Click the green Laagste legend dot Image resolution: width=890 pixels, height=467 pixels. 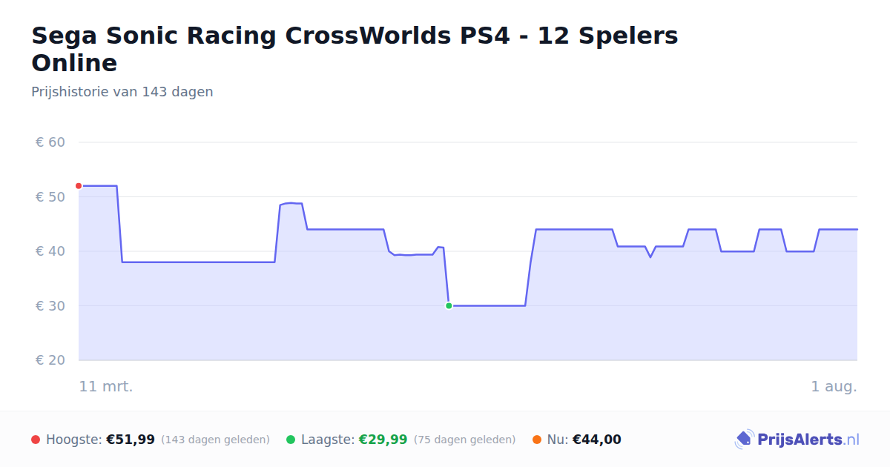coord(291,440)
